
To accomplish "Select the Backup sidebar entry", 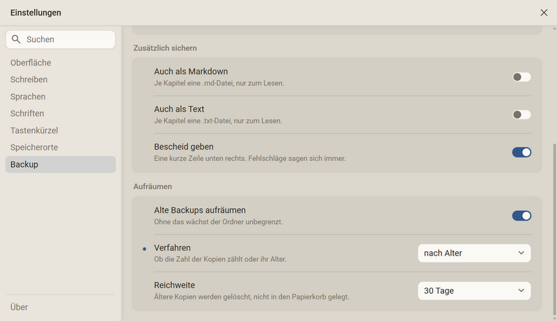I will (x=61, y=164).
